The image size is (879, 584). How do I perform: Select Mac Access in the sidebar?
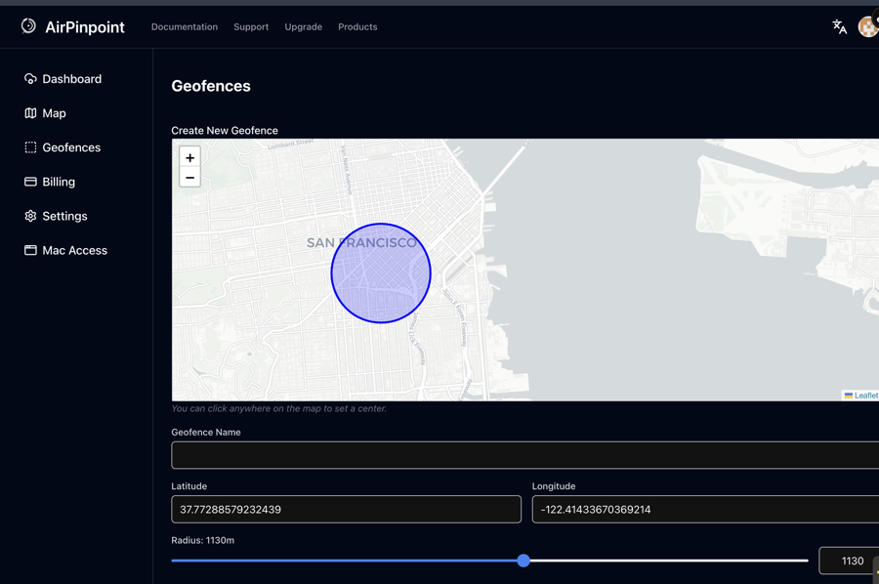point(74,250)
